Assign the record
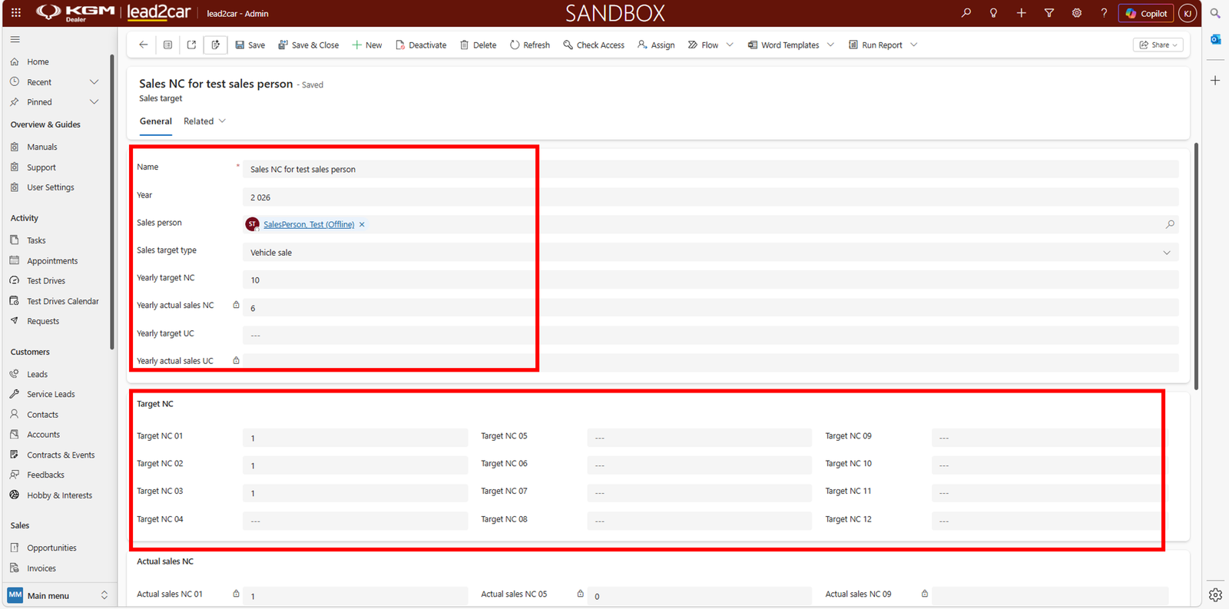Screen dimensions: 1229x609 coord(656,45)
